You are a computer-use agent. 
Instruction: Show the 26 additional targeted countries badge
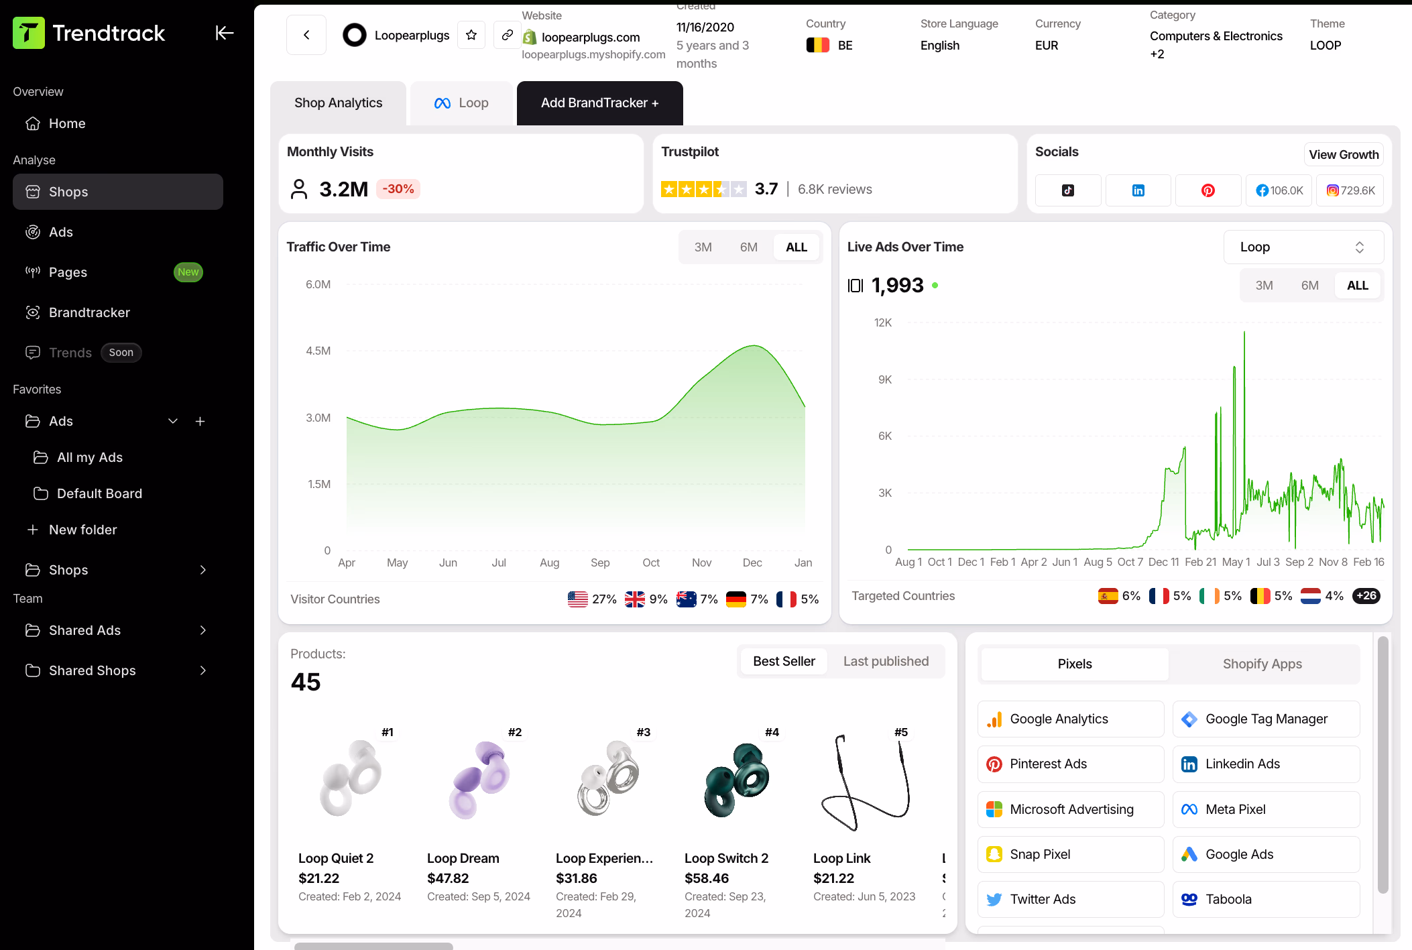coord(1366,595)
